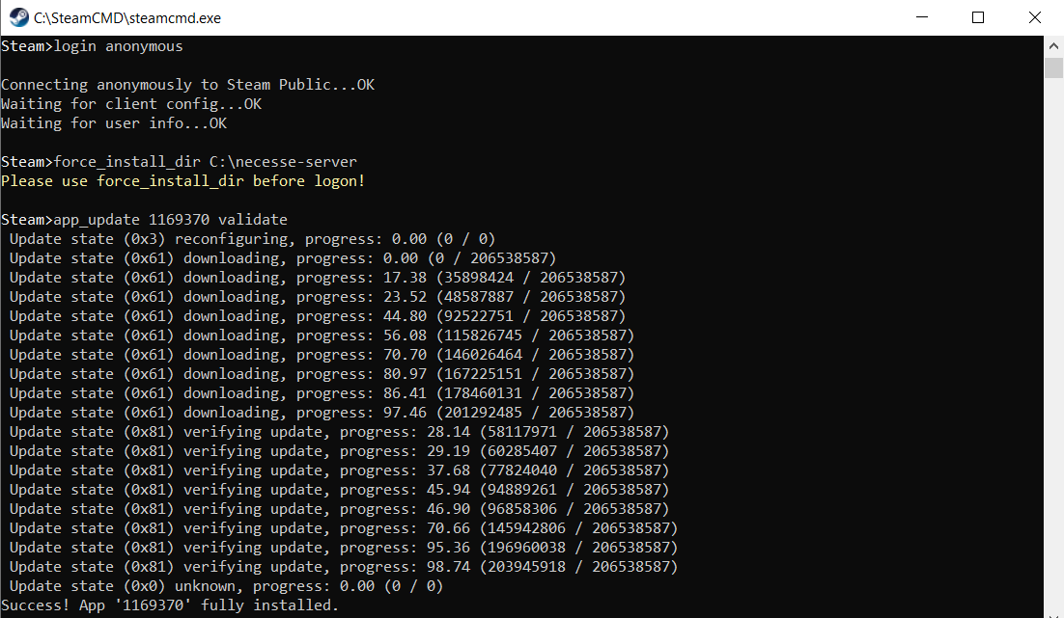Viewport: 1064px width, 618px height.
Task: Click the 'Waiting for user info...OK' line
Action: click(114, 123)
